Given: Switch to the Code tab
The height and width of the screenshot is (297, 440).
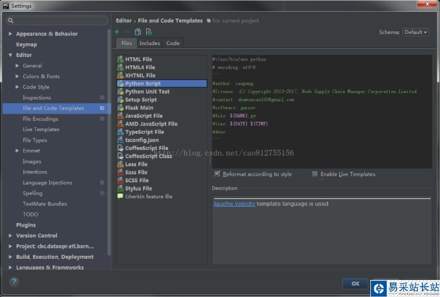Looking at the screenshot, I should pos(173,43).
